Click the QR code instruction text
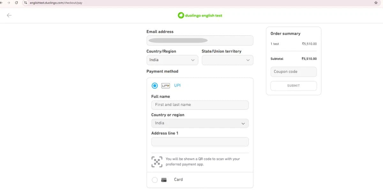383x191 pixels. click(x=203, y=162)
